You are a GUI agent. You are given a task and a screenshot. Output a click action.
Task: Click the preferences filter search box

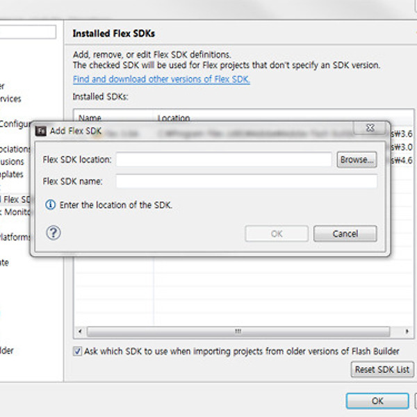coord(28,32)
